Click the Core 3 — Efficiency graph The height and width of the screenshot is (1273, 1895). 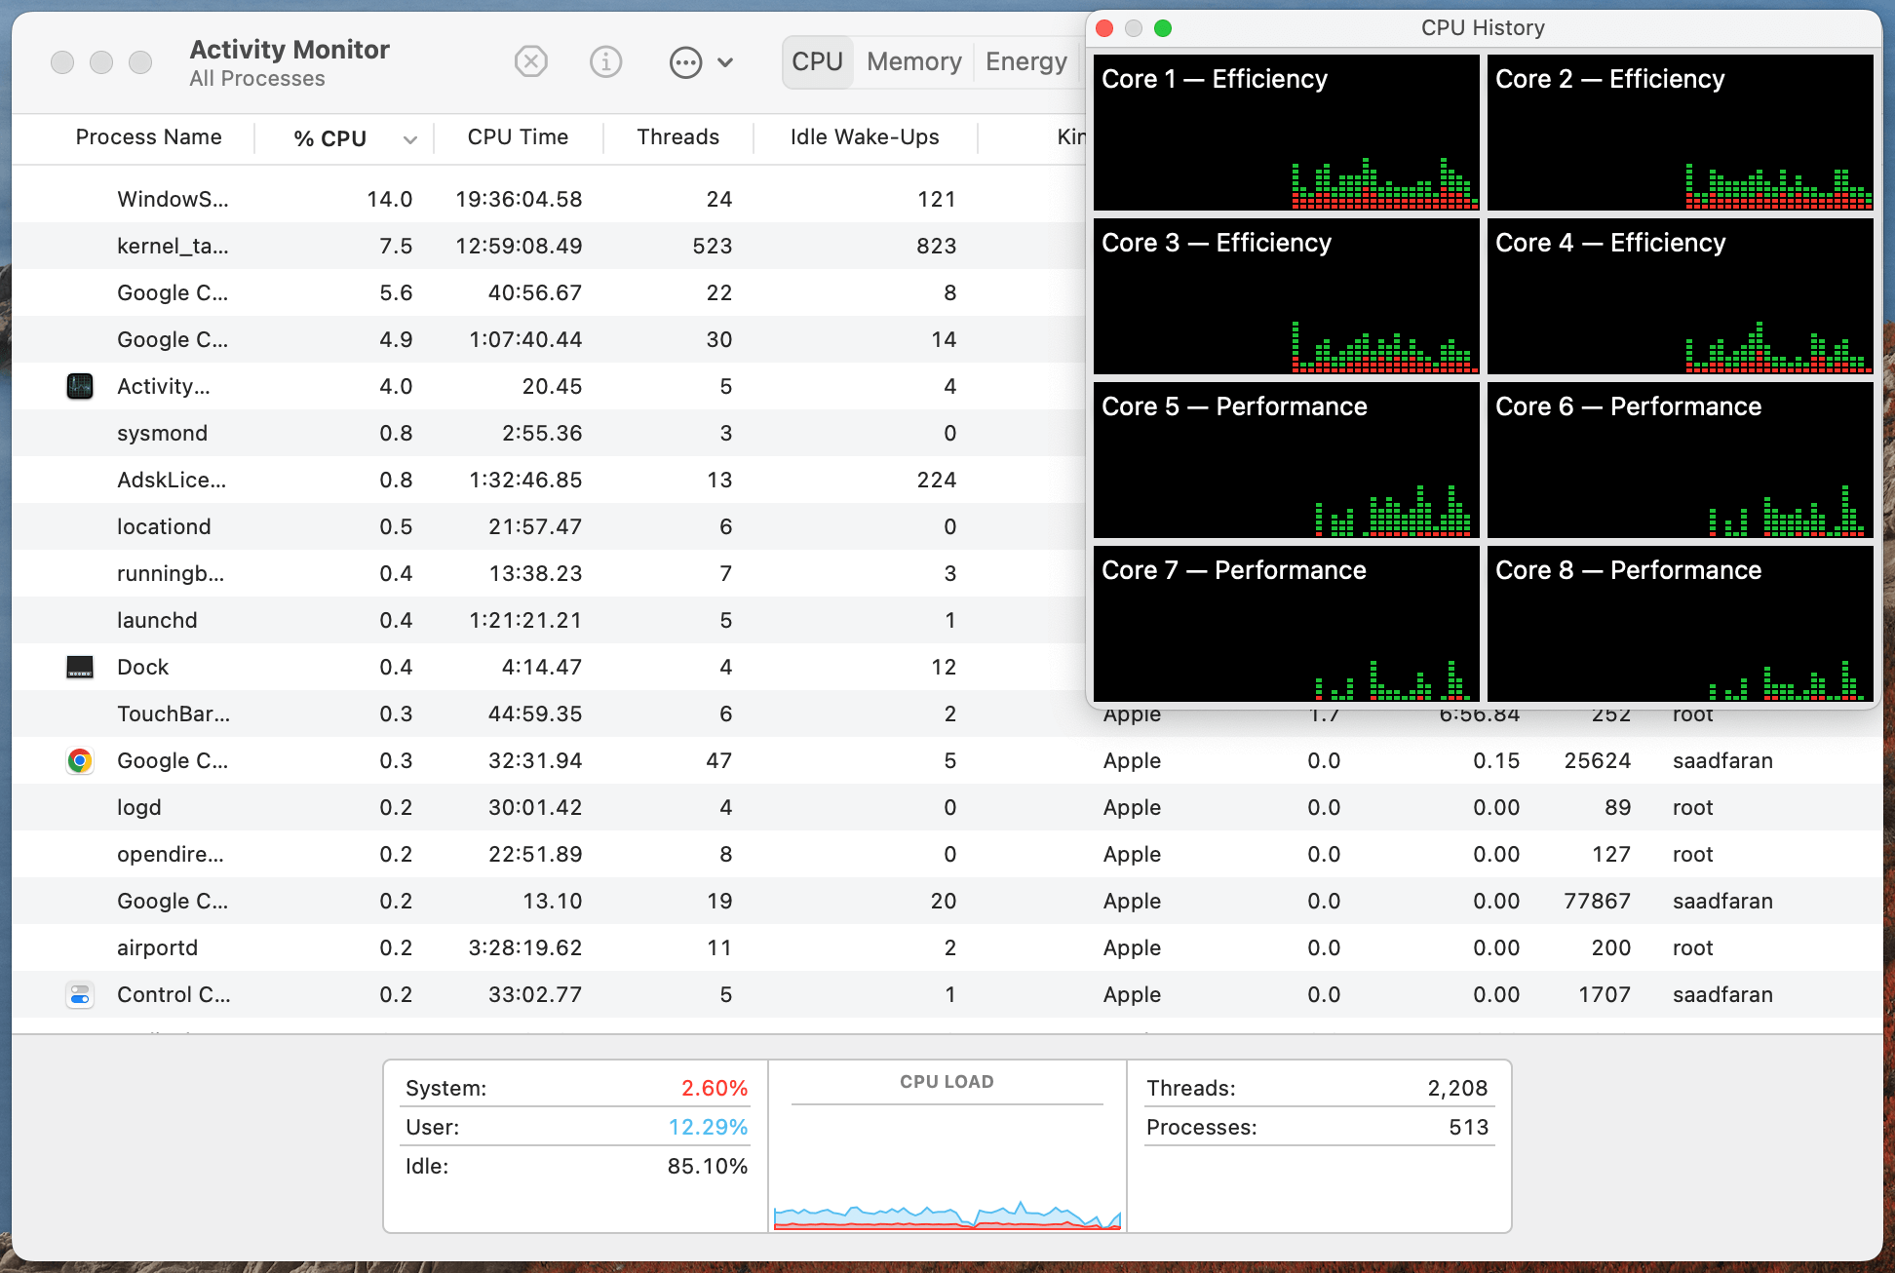pos(1287,296)
